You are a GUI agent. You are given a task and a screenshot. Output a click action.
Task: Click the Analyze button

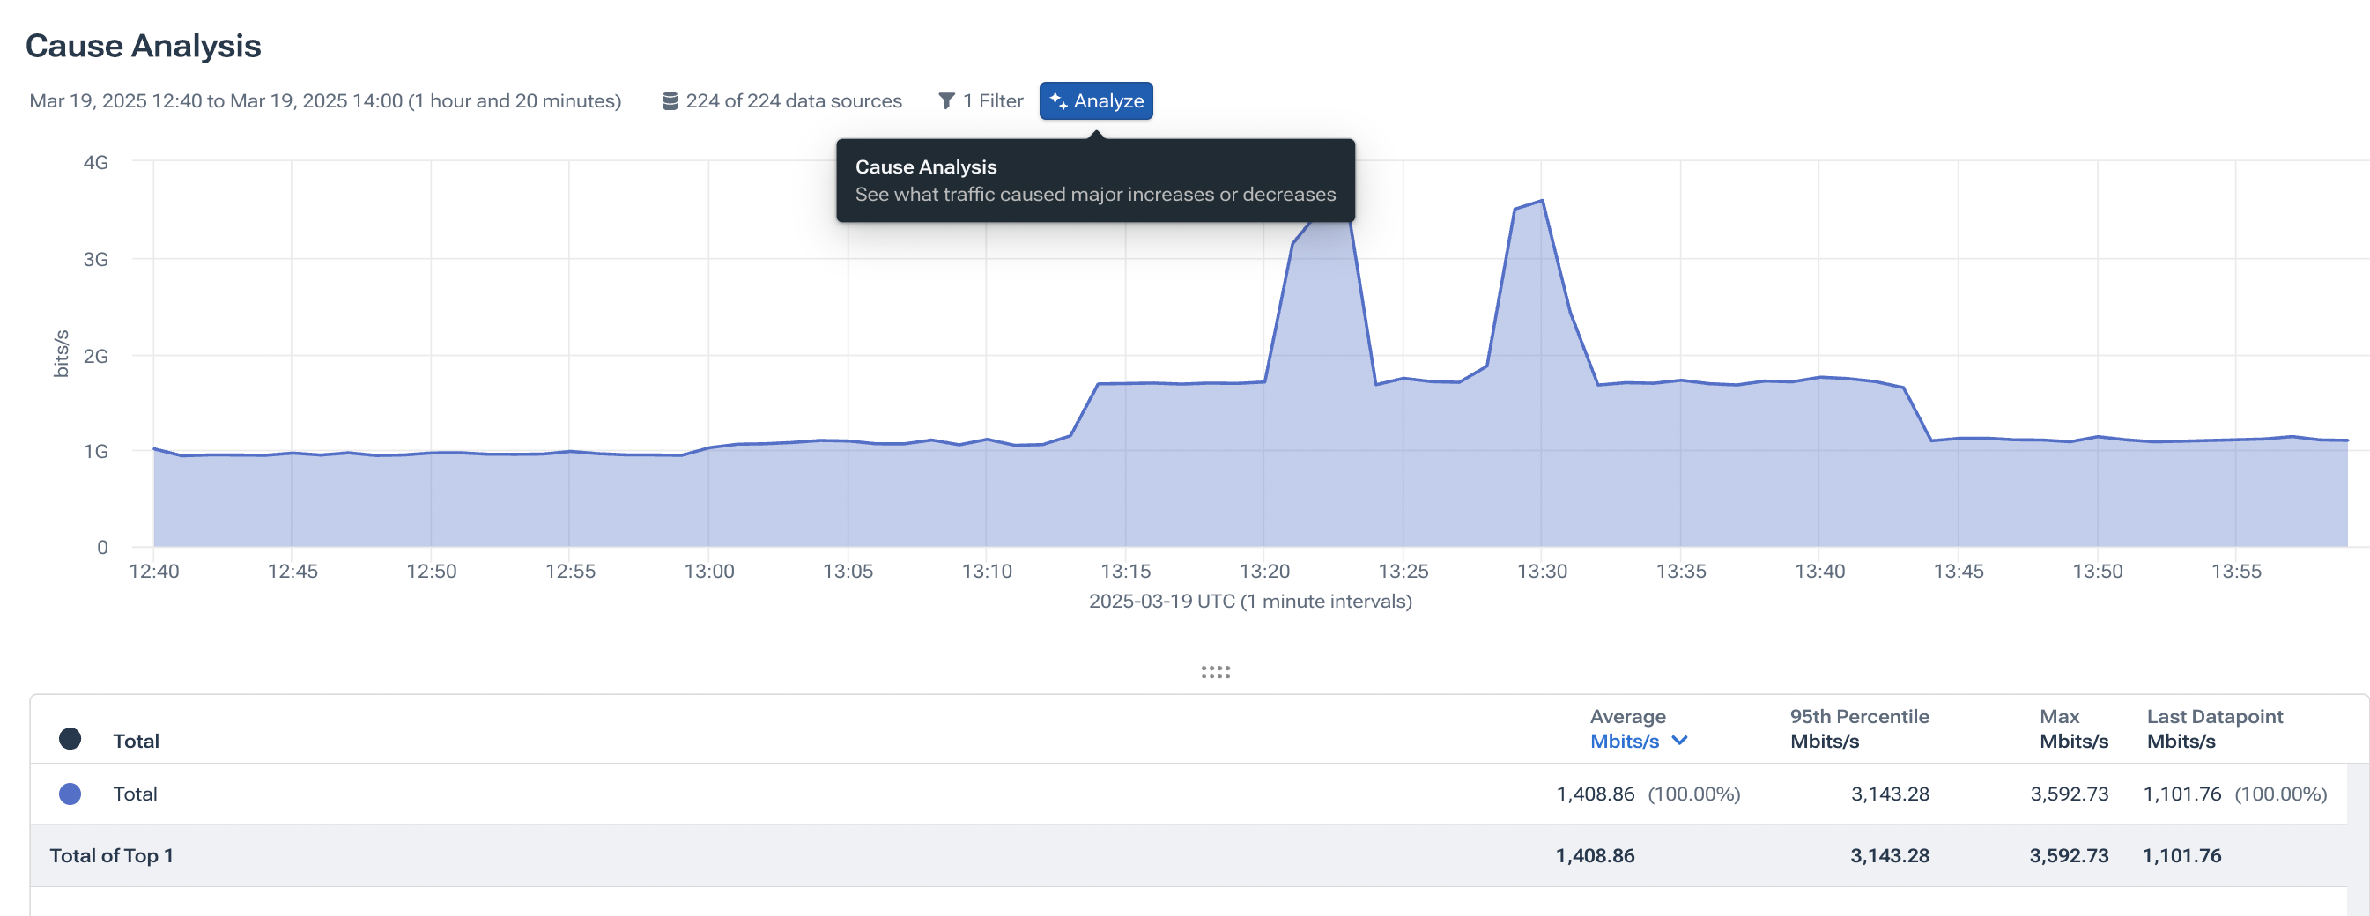pos(1096,101)
